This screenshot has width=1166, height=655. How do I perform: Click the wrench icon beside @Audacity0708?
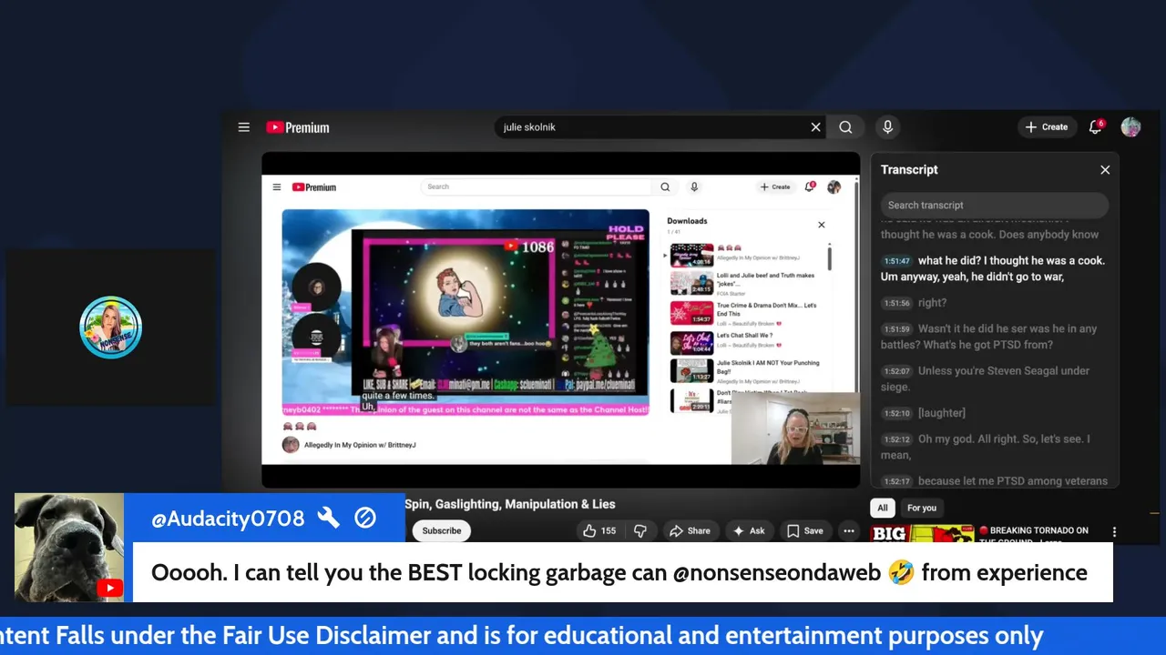[328, 519]
